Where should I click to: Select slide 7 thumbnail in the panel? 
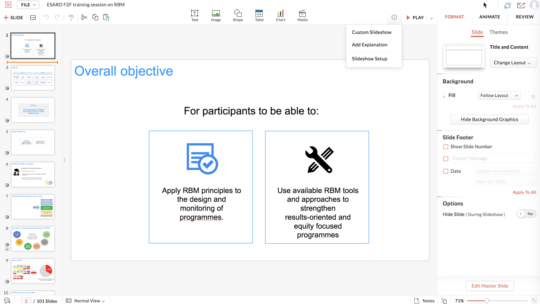point(33,207)
